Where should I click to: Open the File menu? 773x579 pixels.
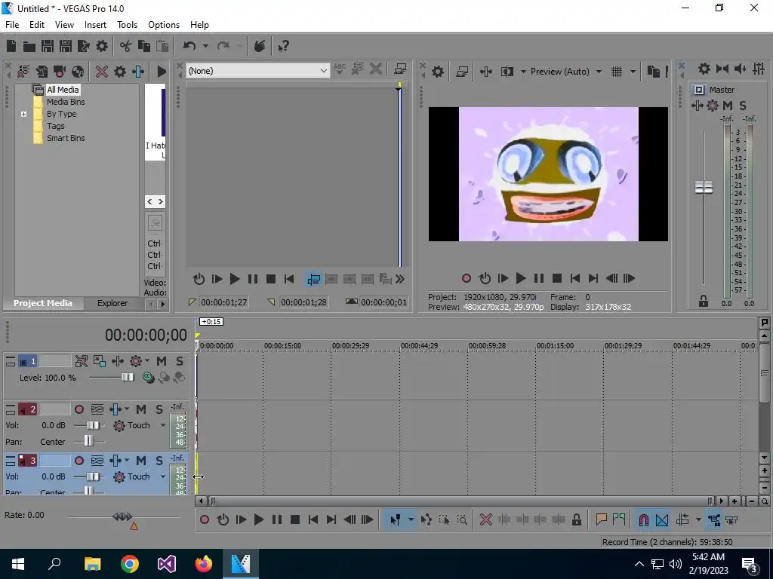[x=12, y=25]
